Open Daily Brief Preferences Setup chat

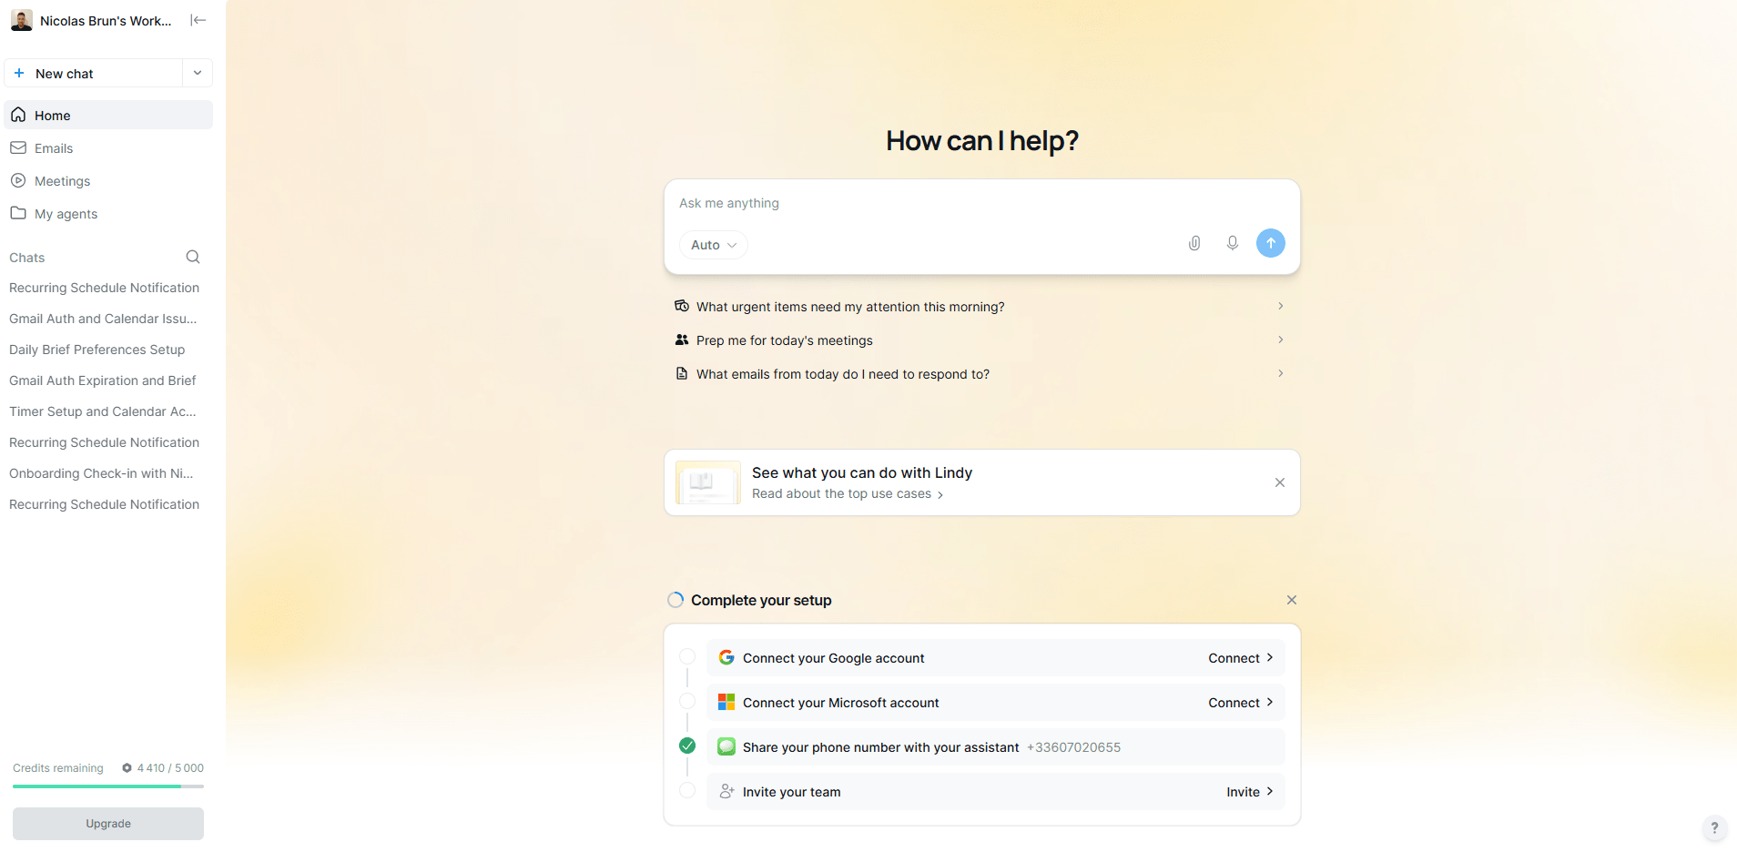click(97, 350)
